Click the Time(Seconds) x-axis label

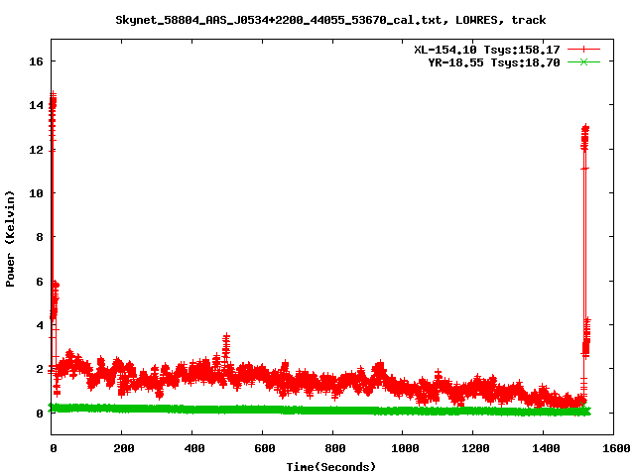[x=331, y=467]
